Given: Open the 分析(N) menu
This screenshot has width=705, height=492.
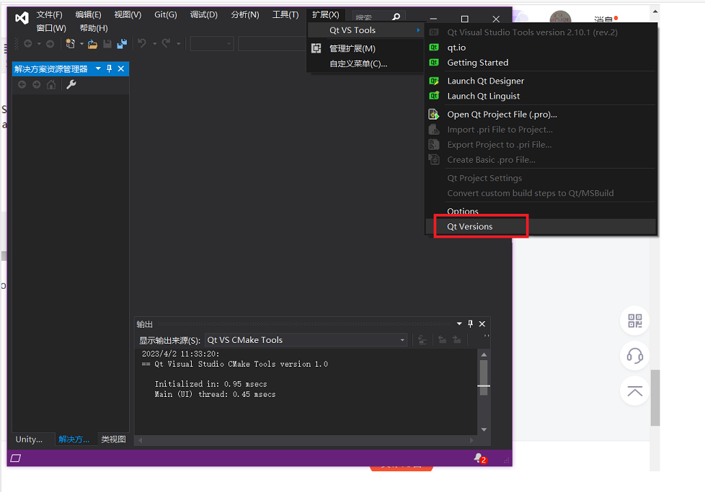Looking at the screenshot, I should 245,15.
